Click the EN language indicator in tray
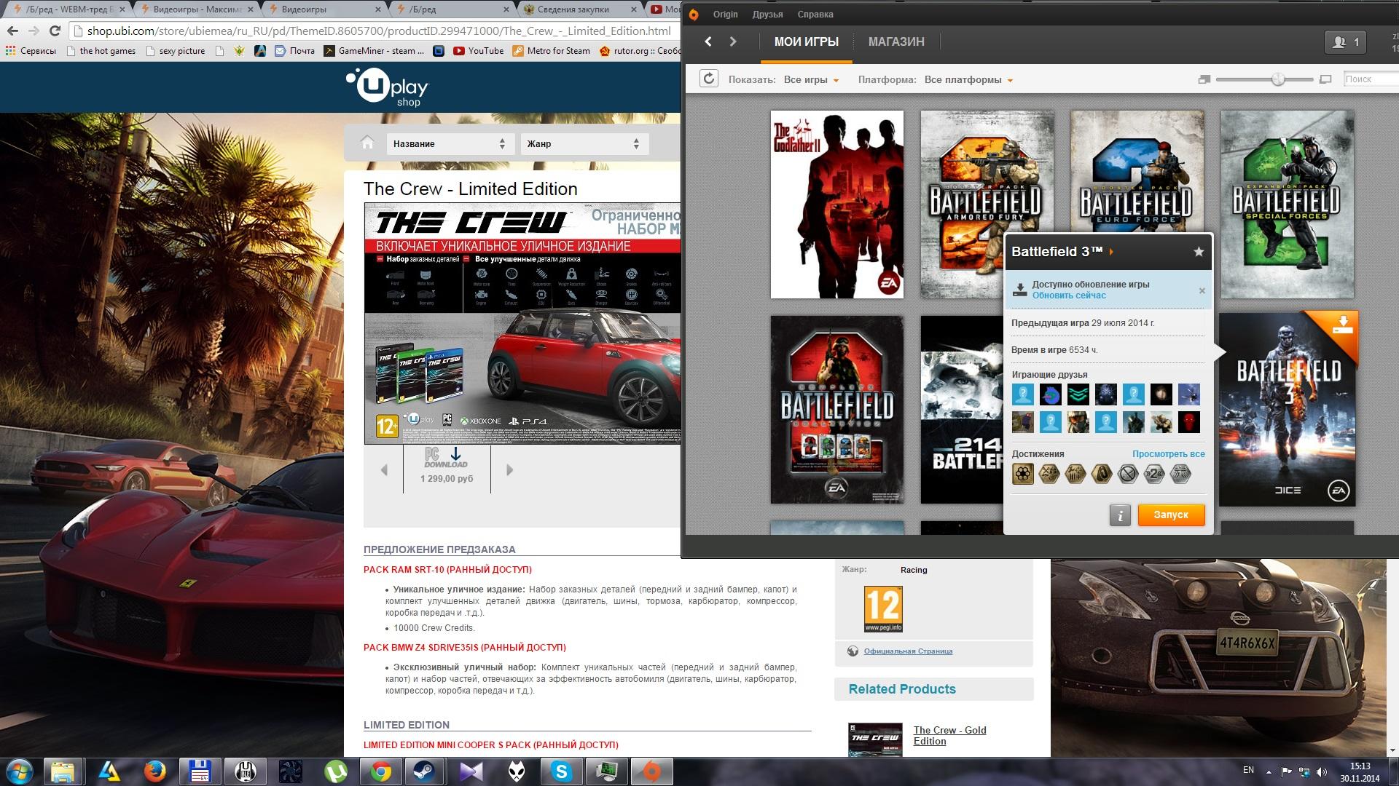The height and width of the screenshot is (786, 1399). click(x=1248, y=770)
